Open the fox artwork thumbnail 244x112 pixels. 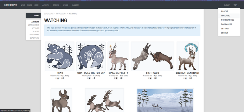(x=91, y=56)
